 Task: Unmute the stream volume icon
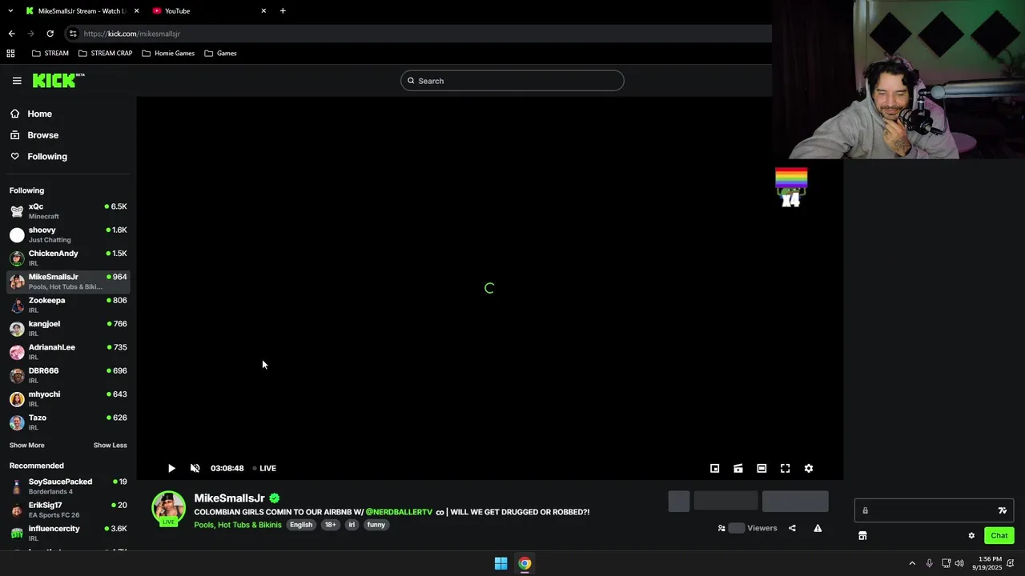pos(195,469)
